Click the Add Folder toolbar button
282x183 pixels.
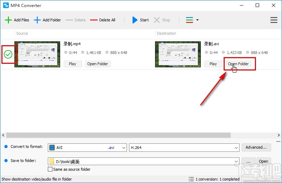click(47, 20)
